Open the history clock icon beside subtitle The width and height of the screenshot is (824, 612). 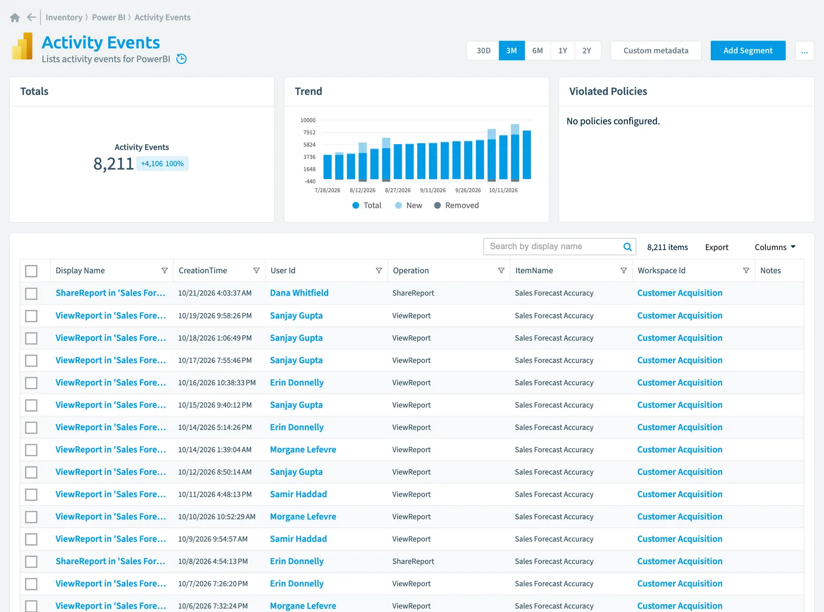(181, 59)
